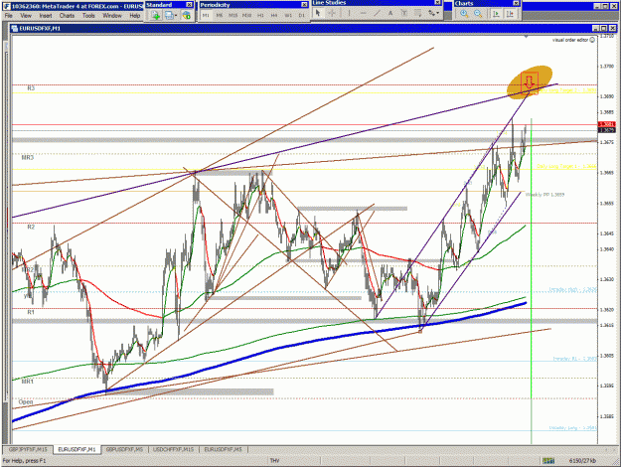This screenshot has height=467, width=621.
Task: Click the Market Watch globe icon
Action: tap(187, 16)
